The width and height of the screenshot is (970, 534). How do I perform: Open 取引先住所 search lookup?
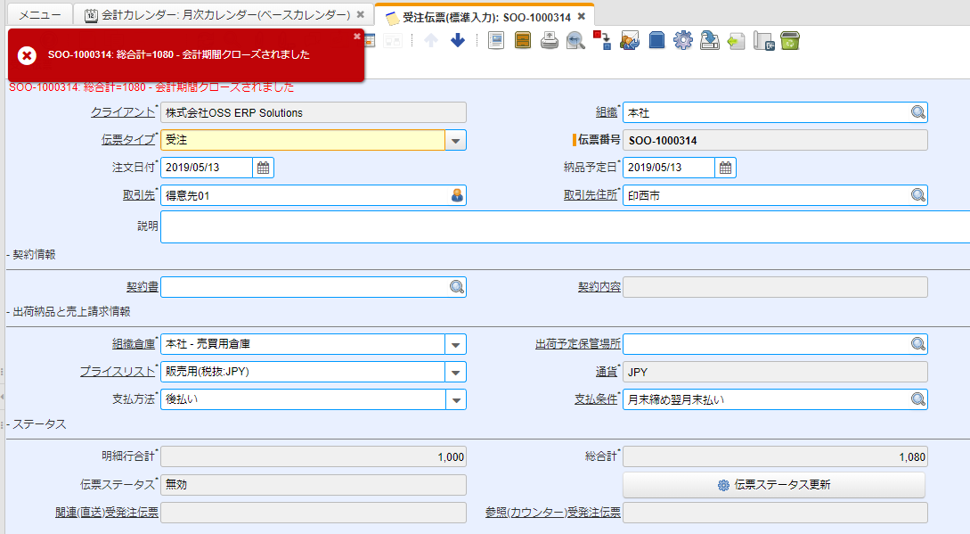click(918, 195)
